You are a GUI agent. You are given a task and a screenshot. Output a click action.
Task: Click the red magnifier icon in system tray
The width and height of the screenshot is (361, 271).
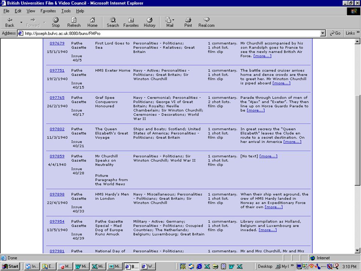pos(336,266)
